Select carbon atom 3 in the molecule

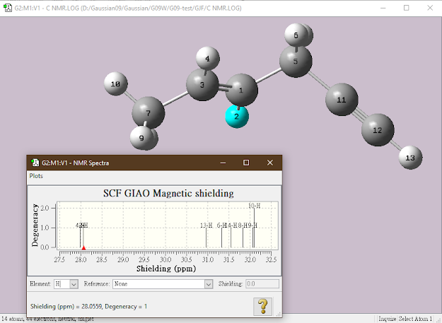click(x=202, y=85)
